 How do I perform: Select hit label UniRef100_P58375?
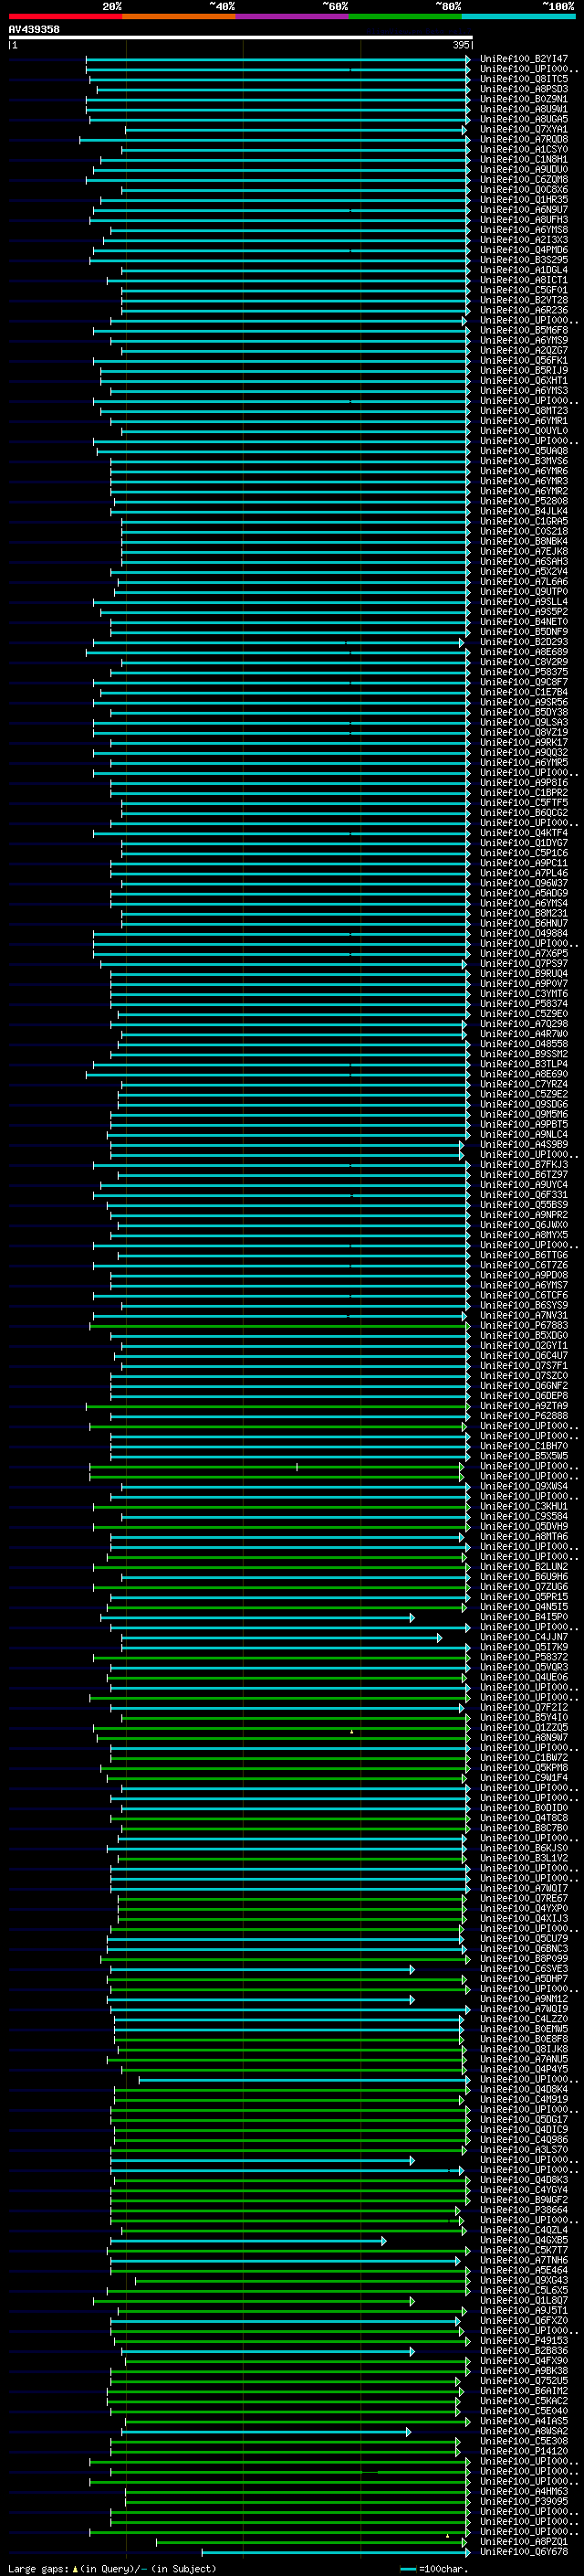524,672
